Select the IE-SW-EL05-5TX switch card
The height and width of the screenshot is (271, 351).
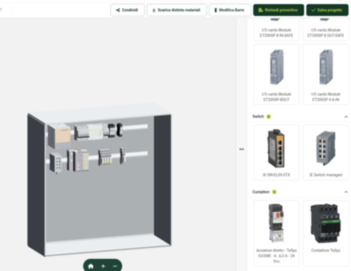coord(276,152)
